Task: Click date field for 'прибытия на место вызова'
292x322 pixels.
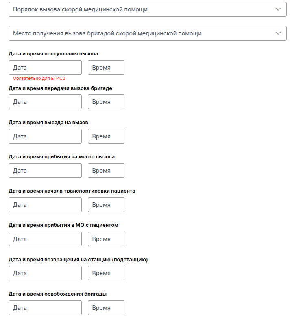Action: (x=45, y=171)
